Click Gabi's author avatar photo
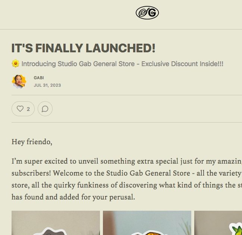This screenshot has height=235, width=242. [x=19, y=81]
